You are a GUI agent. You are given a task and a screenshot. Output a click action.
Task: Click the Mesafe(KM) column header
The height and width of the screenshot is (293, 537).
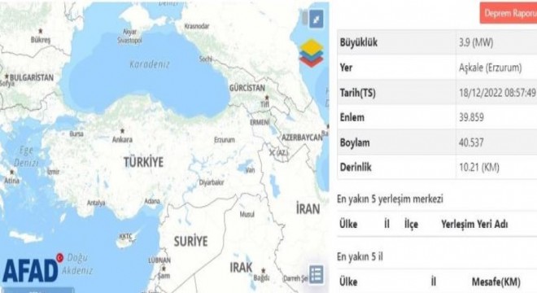pos(496,282)
